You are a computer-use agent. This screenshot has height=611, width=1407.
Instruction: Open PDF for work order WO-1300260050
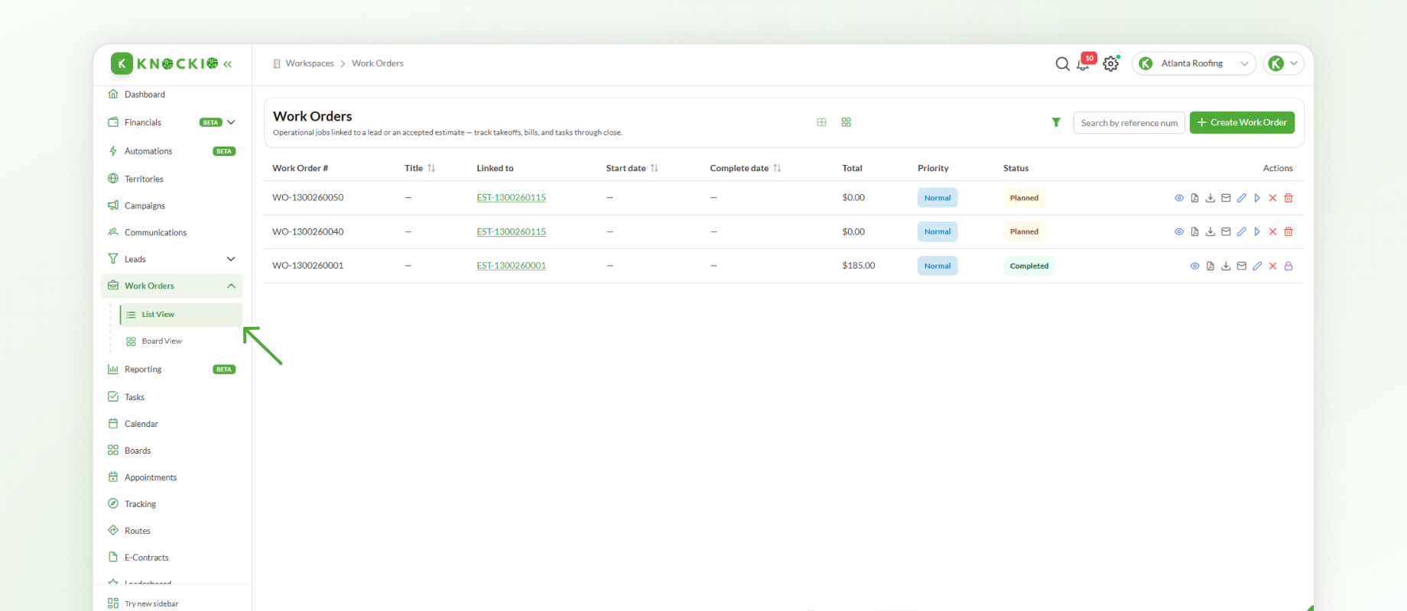coord(1194,198)
